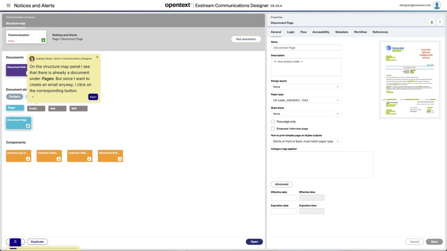Toggle the Designs pill filter
Image resolution: width=447 pixels, height=251 pixels.
14,97
